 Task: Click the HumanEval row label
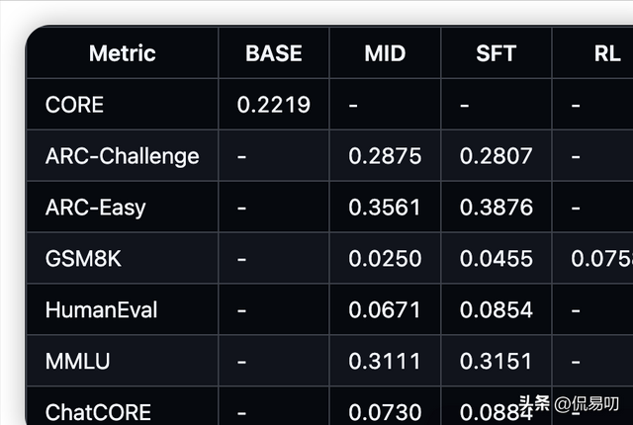(x=101, y=310)
